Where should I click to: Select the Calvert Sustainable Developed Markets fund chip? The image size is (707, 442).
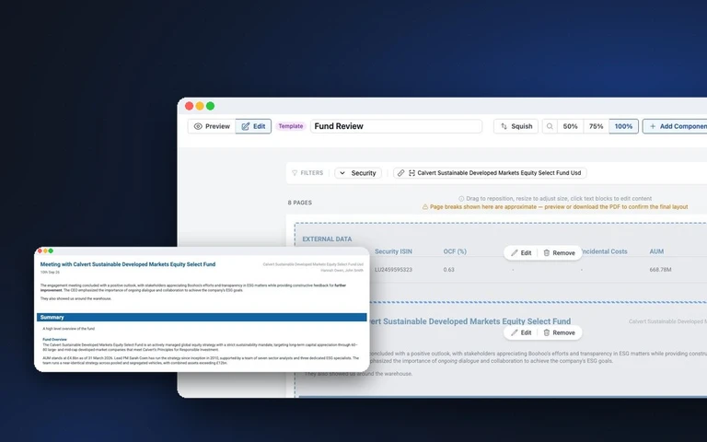[490, 173]
